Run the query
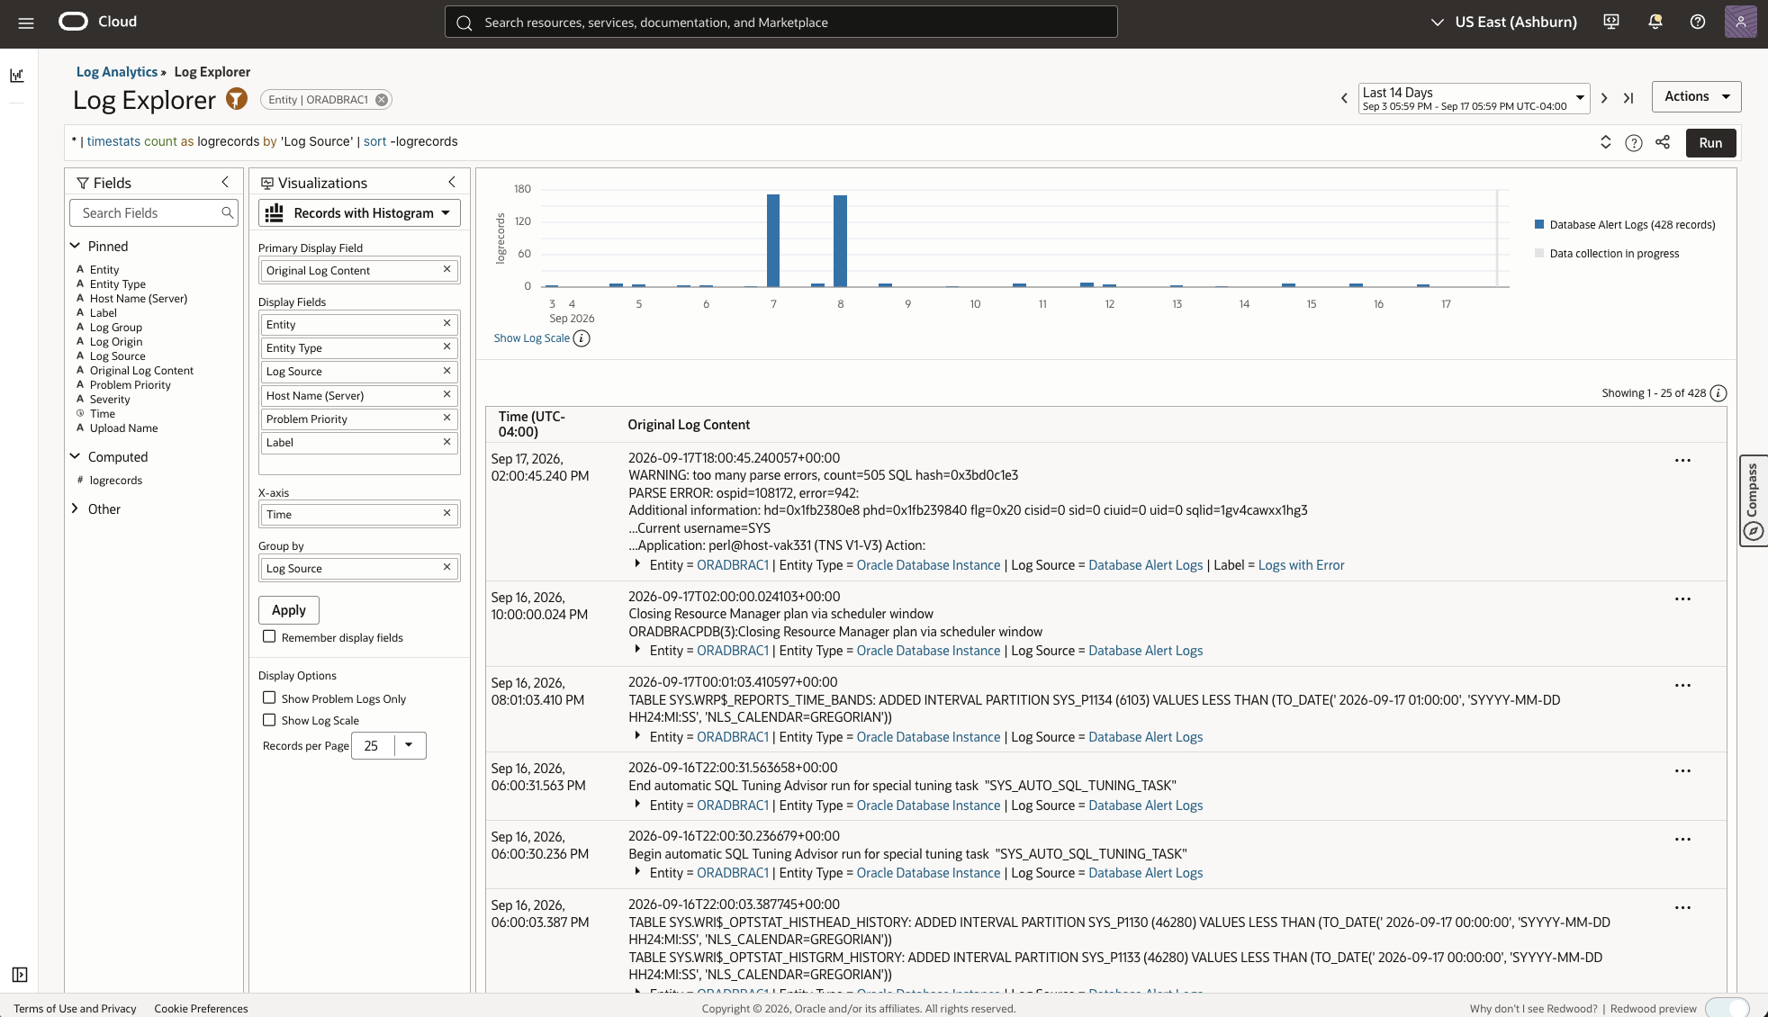 [x=1710, y=142]
